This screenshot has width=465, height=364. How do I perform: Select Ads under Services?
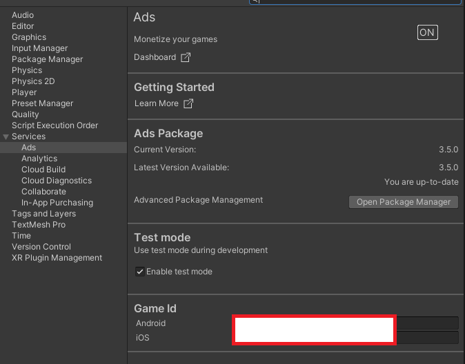(28, 148)
